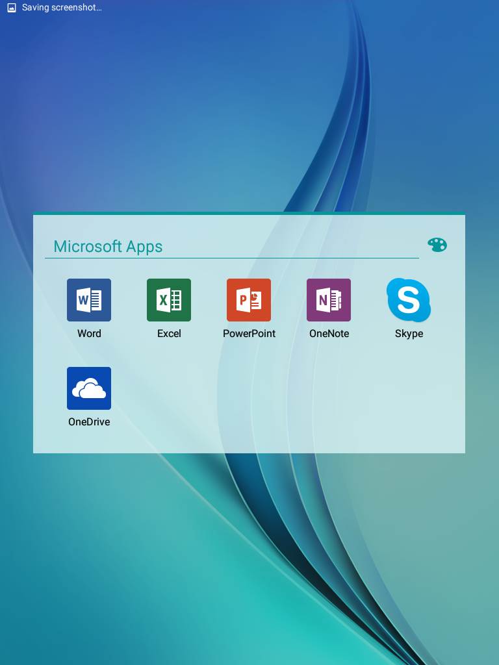The height and width of the screenshot is (665, 499).
Task: Launch the OneDrive cloud icon
Action: pyautogui.click(x=89, y=388)
